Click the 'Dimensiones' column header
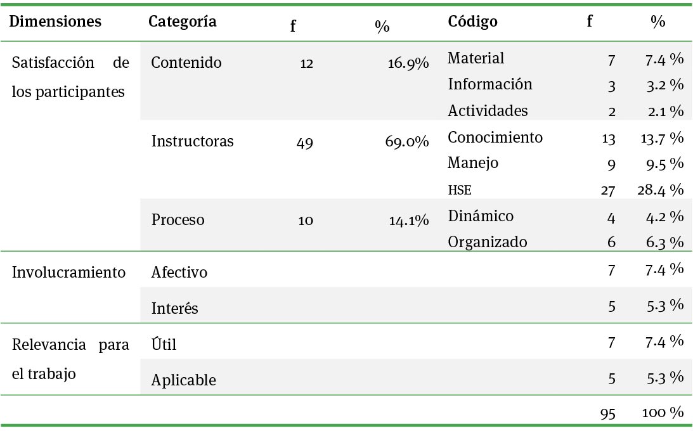This screenshot has width=693, height=431. [56, 22]
